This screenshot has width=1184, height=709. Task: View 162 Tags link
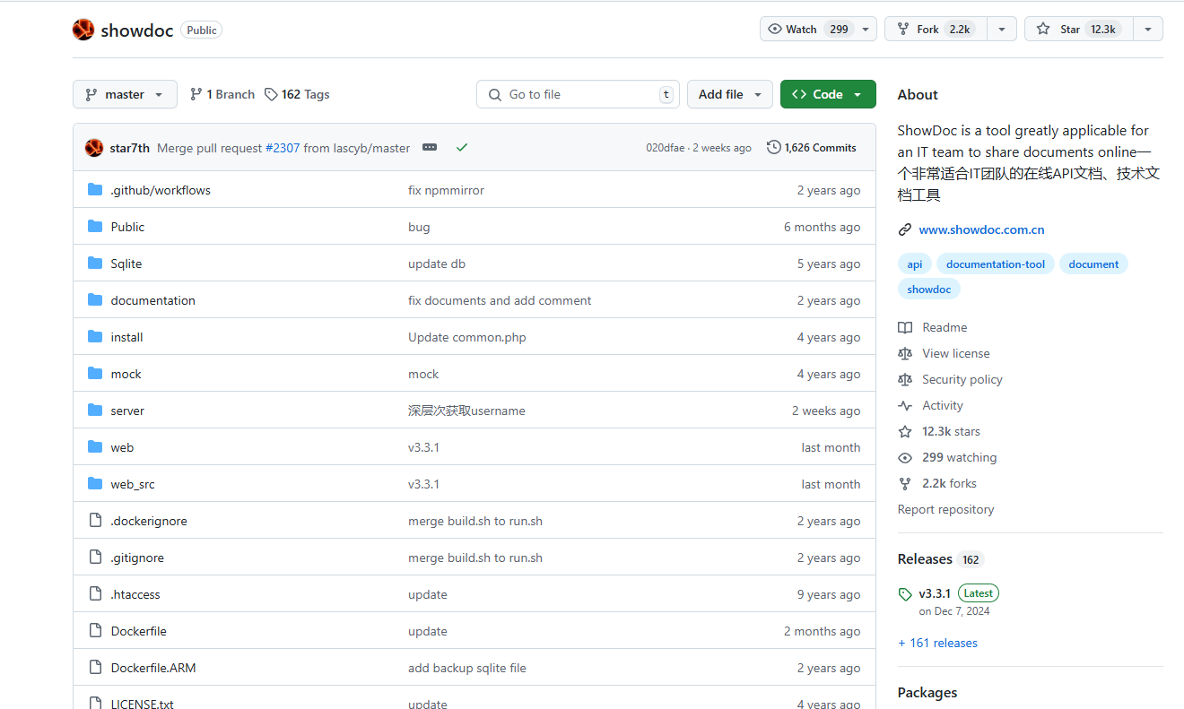click(x=297, y=94)
